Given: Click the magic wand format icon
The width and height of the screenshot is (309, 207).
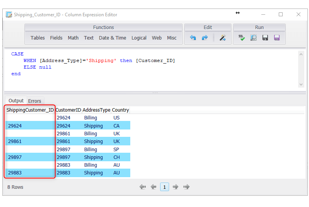Looking at the screenshot, I should click(223, 38).
